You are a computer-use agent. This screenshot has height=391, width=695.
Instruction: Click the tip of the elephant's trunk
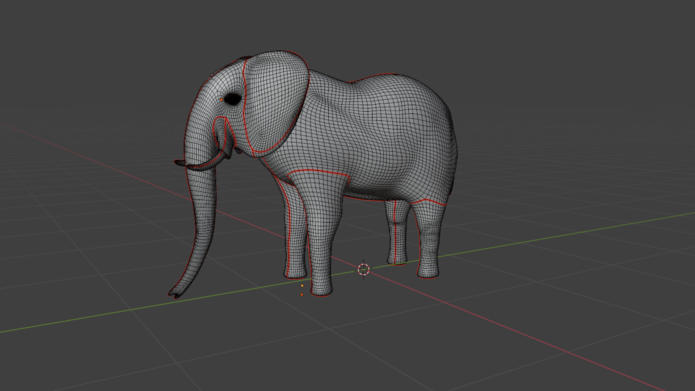[174, 294]
